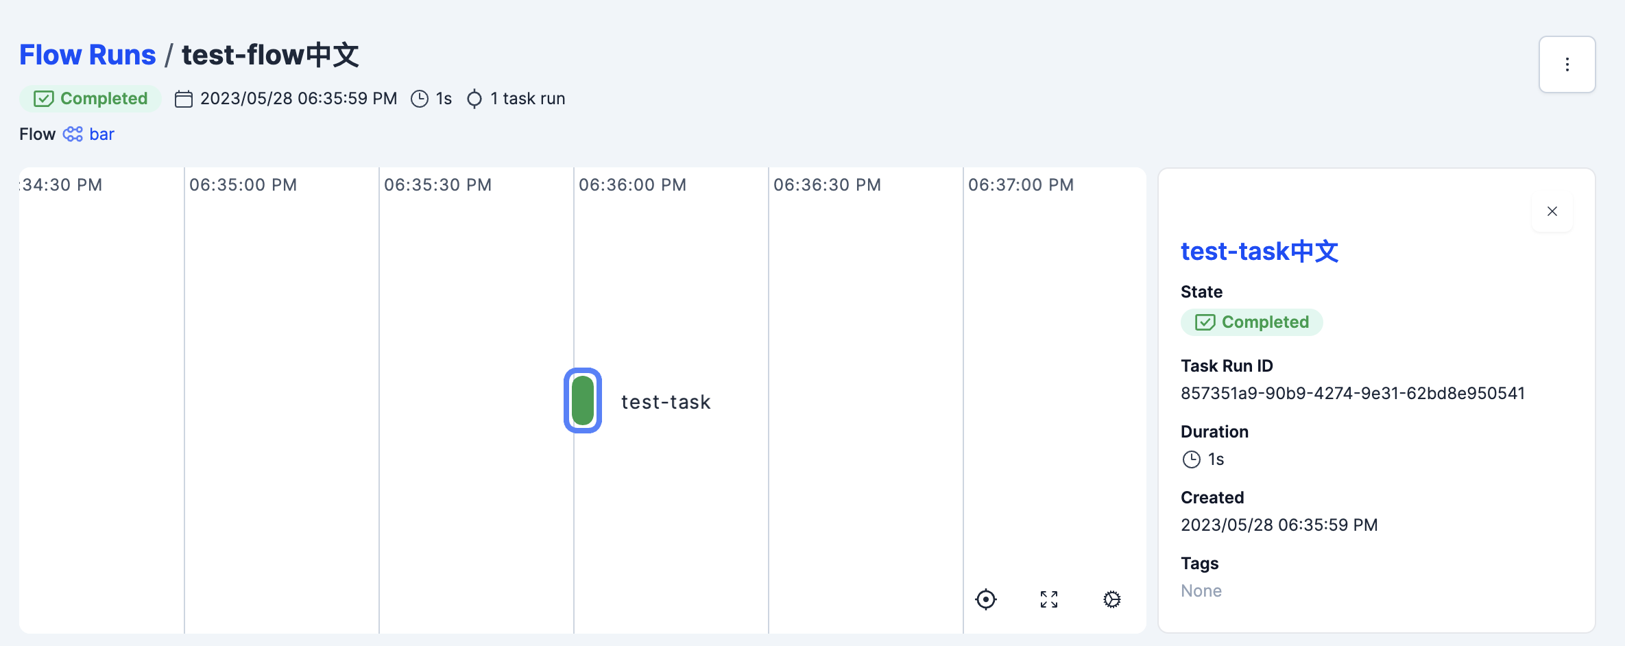Navigate to the Flow Runs page

[x=86, y=53]
